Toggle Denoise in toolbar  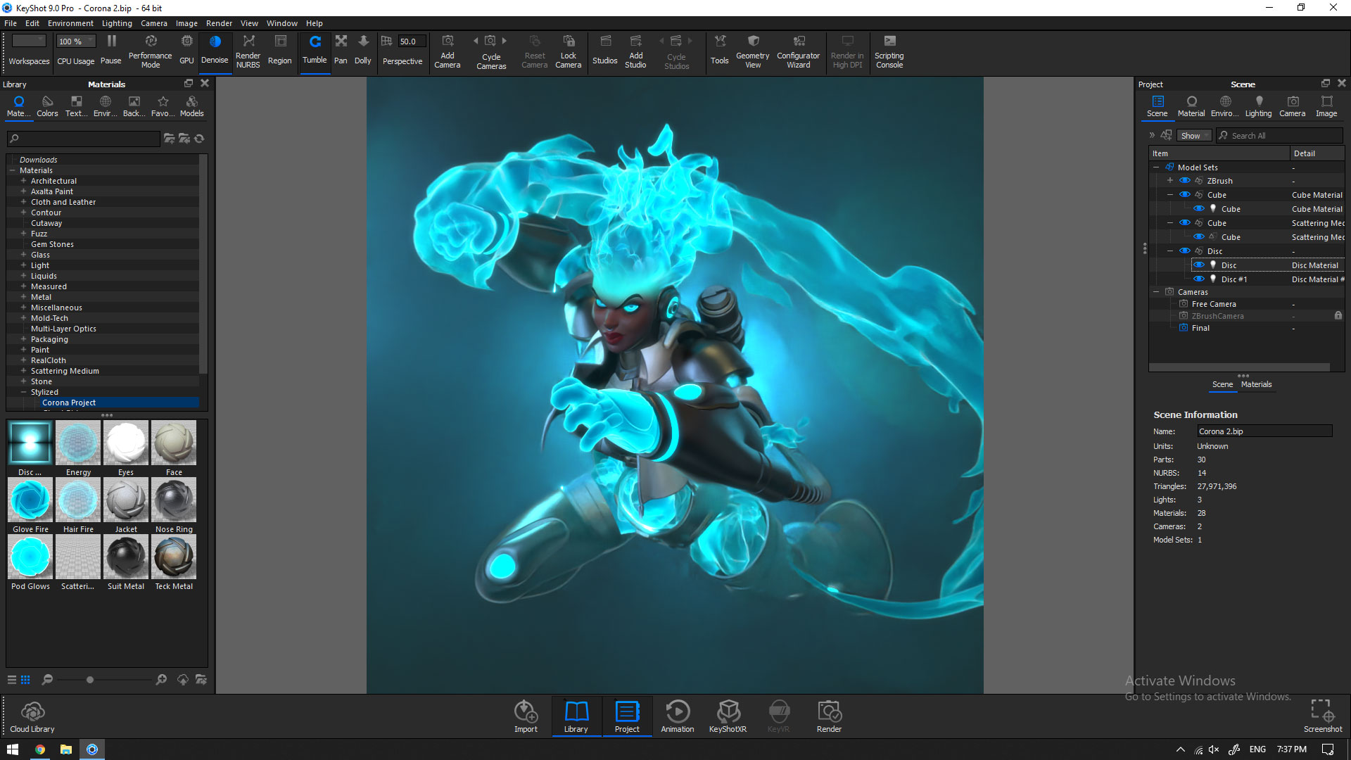point(215,50)
